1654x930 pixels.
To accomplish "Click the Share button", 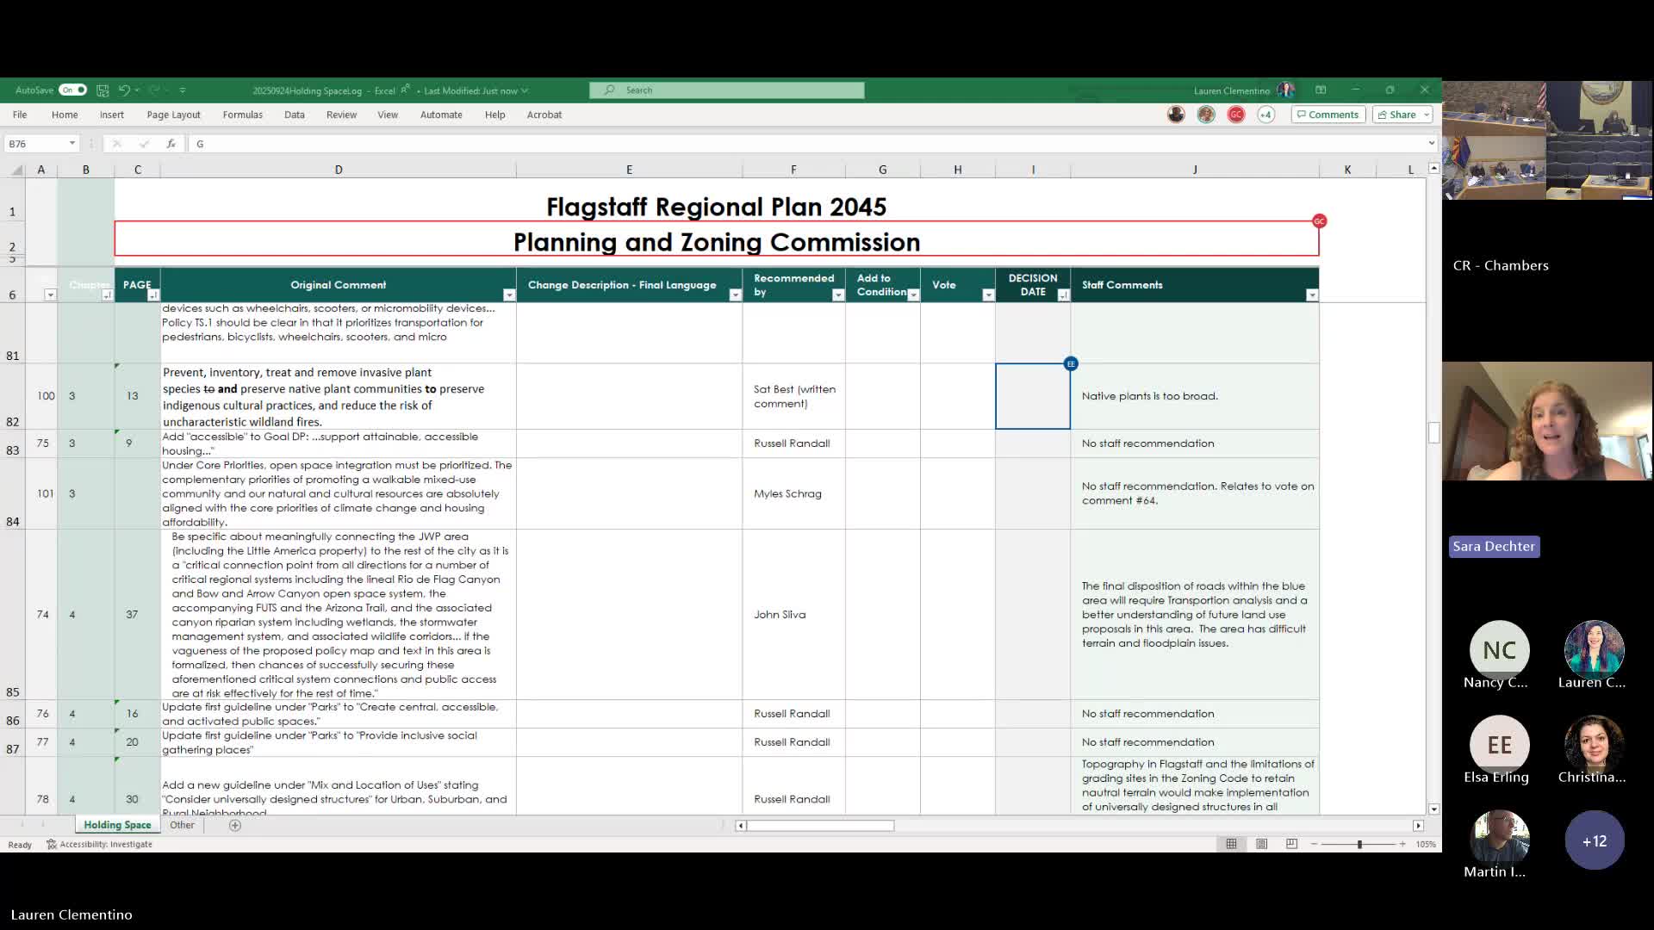I will point(1396,115).
